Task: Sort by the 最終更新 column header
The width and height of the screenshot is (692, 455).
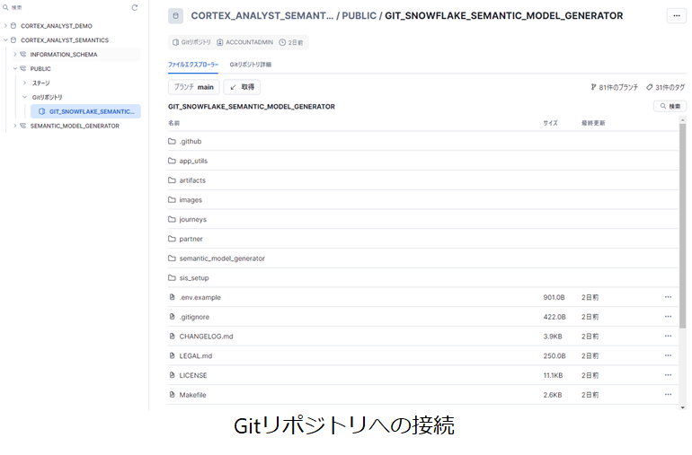Action: click(x=593, y=123)
